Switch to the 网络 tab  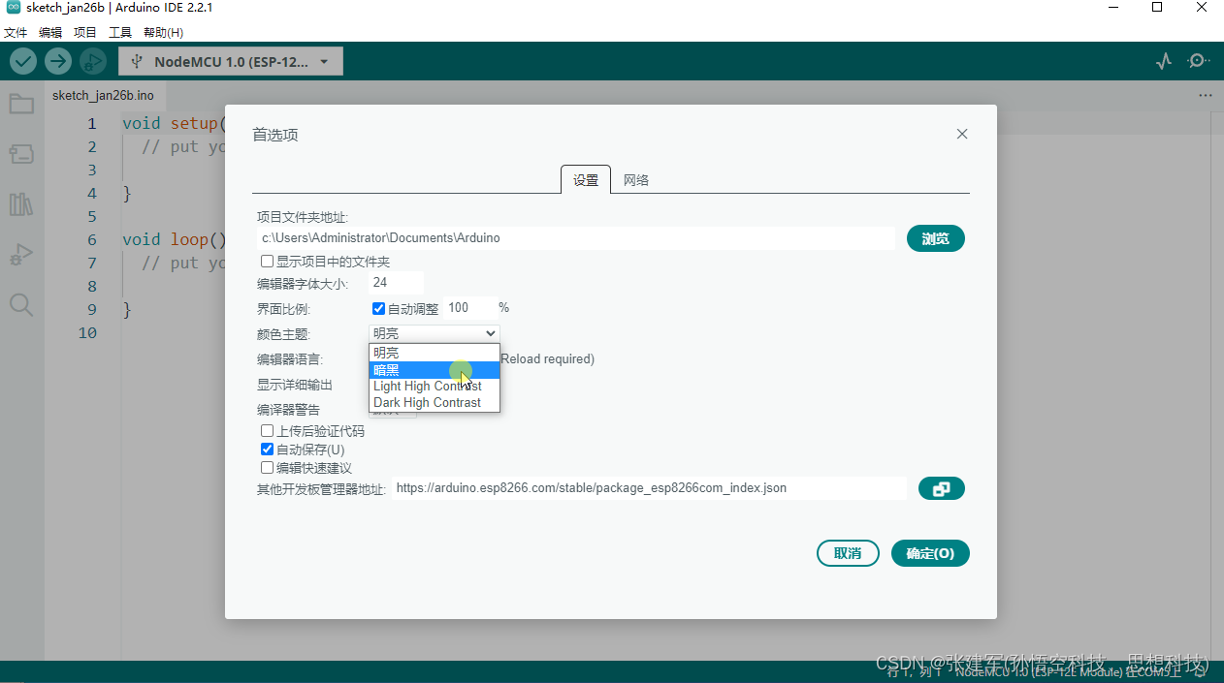click(x=636, y=180)
